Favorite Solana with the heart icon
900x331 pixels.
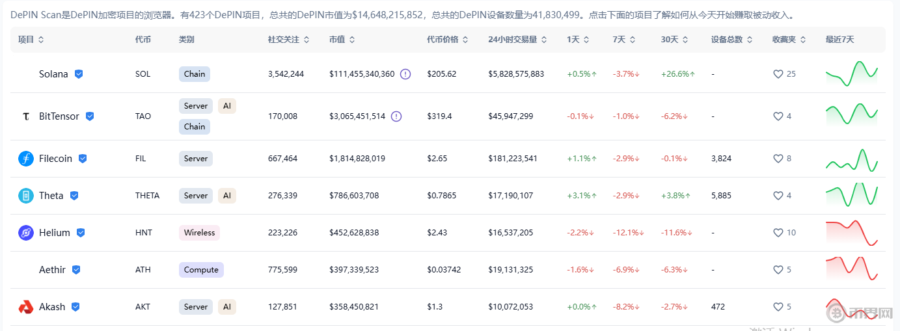[778, 74]
